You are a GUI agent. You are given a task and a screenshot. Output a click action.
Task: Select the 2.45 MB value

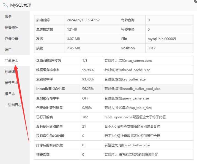coord(73,48)
